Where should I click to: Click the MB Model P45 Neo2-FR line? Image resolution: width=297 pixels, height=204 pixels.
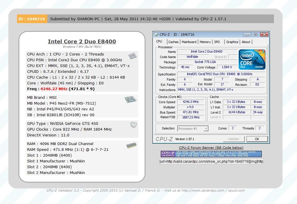coord(61,103)
